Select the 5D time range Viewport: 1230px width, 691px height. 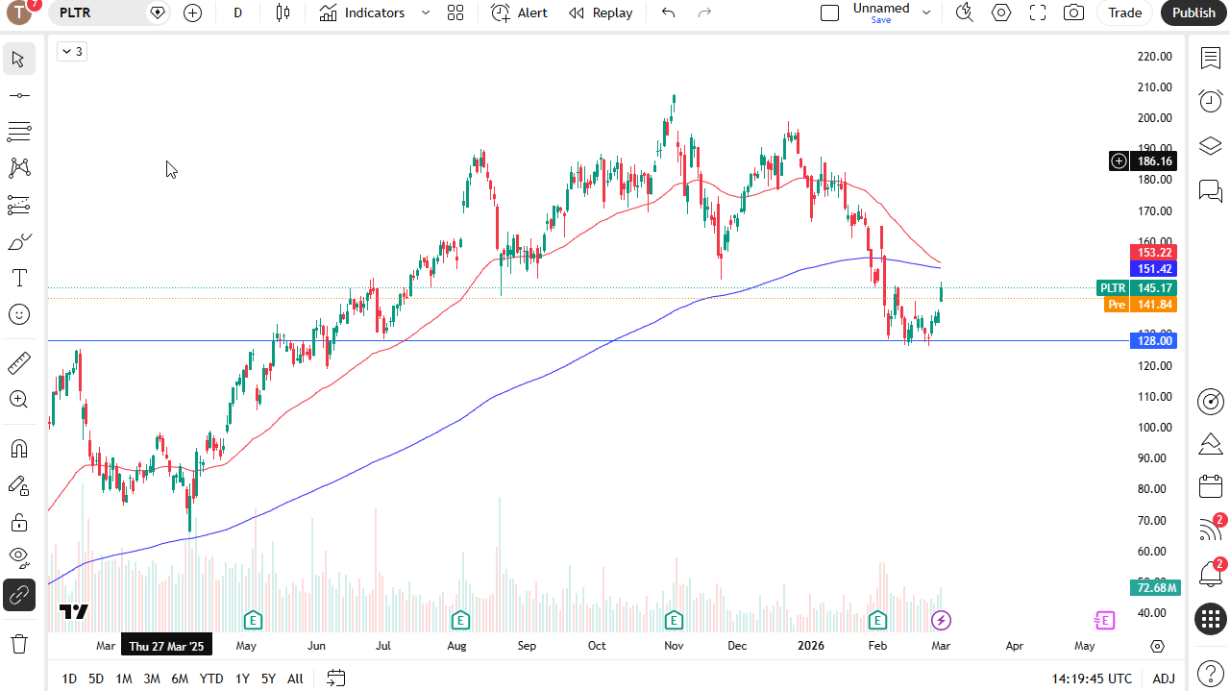click(x=96, y=679)
